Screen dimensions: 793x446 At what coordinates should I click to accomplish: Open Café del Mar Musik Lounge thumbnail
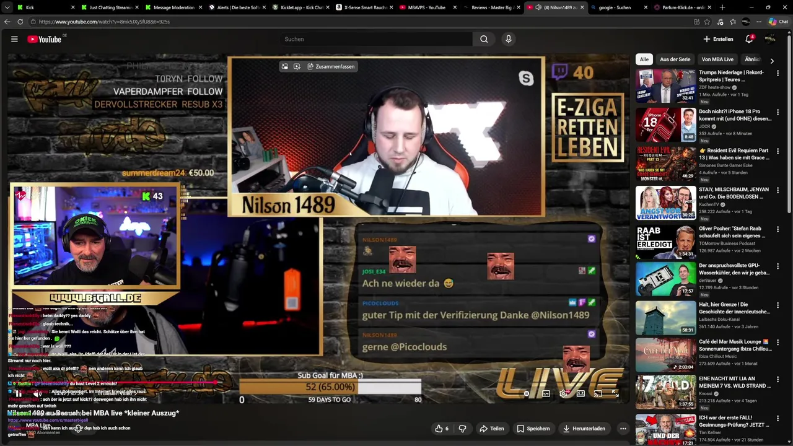[665, 354]
